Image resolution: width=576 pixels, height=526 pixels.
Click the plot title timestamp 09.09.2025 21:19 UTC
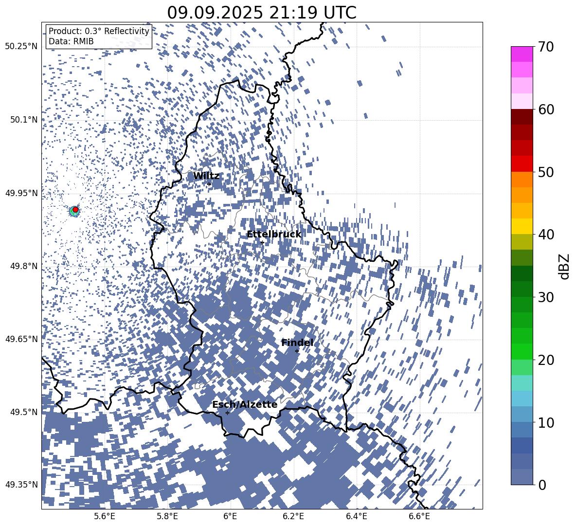tap(262, 13)
